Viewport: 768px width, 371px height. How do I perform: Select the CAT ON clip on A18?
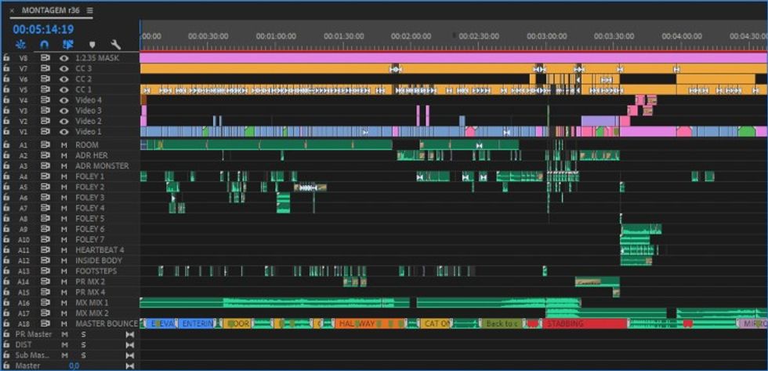click(436, 324)
